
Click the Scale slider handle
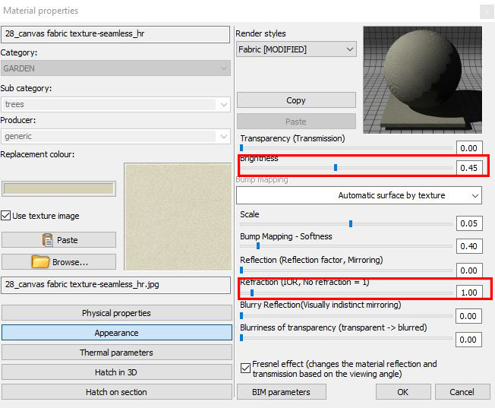(x=351, y=223)
